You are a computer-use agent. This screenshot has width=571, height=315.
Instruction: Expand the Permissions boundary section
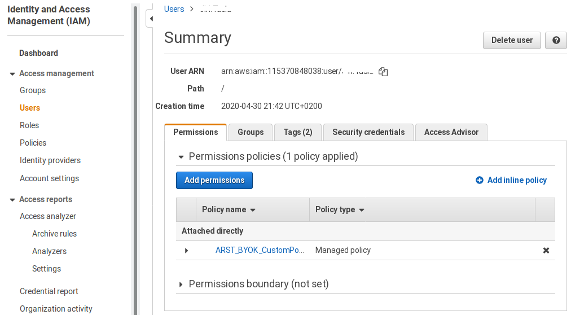click(181, 284)
